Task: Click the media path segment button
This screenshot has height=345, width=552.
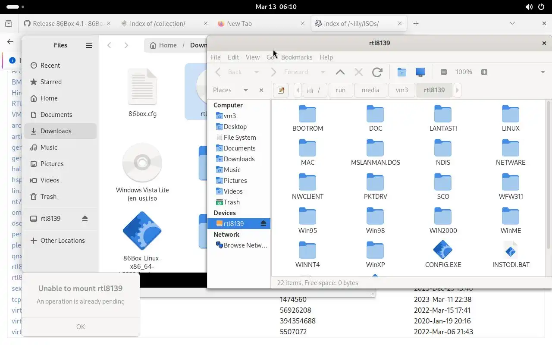Action: pyautogui.click(x=370, y=90)
